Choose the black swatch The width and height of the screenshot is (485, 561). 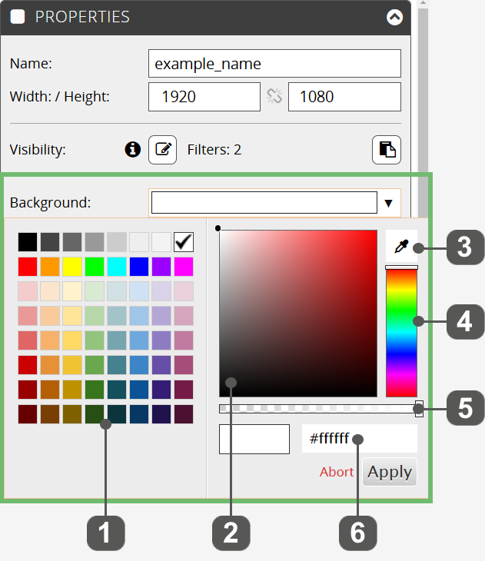click(x=28, y=242)
